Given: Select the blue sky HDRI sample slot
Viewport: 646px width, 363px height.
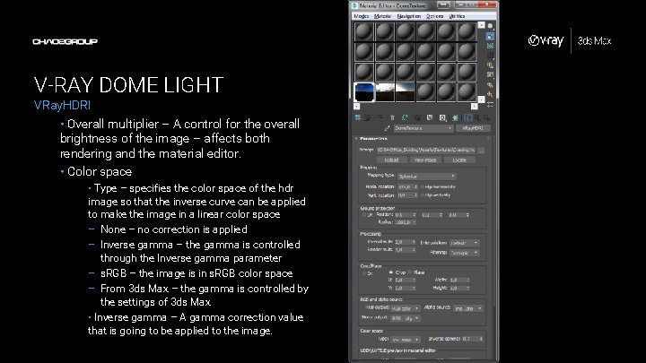Looking at the screenshot, I should pyautogui.click(x=364, y=91).
